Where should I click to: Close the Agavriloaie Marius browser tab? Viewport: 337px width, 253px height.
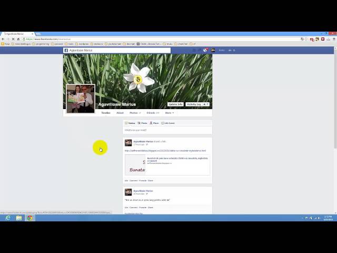pos(33,34)
